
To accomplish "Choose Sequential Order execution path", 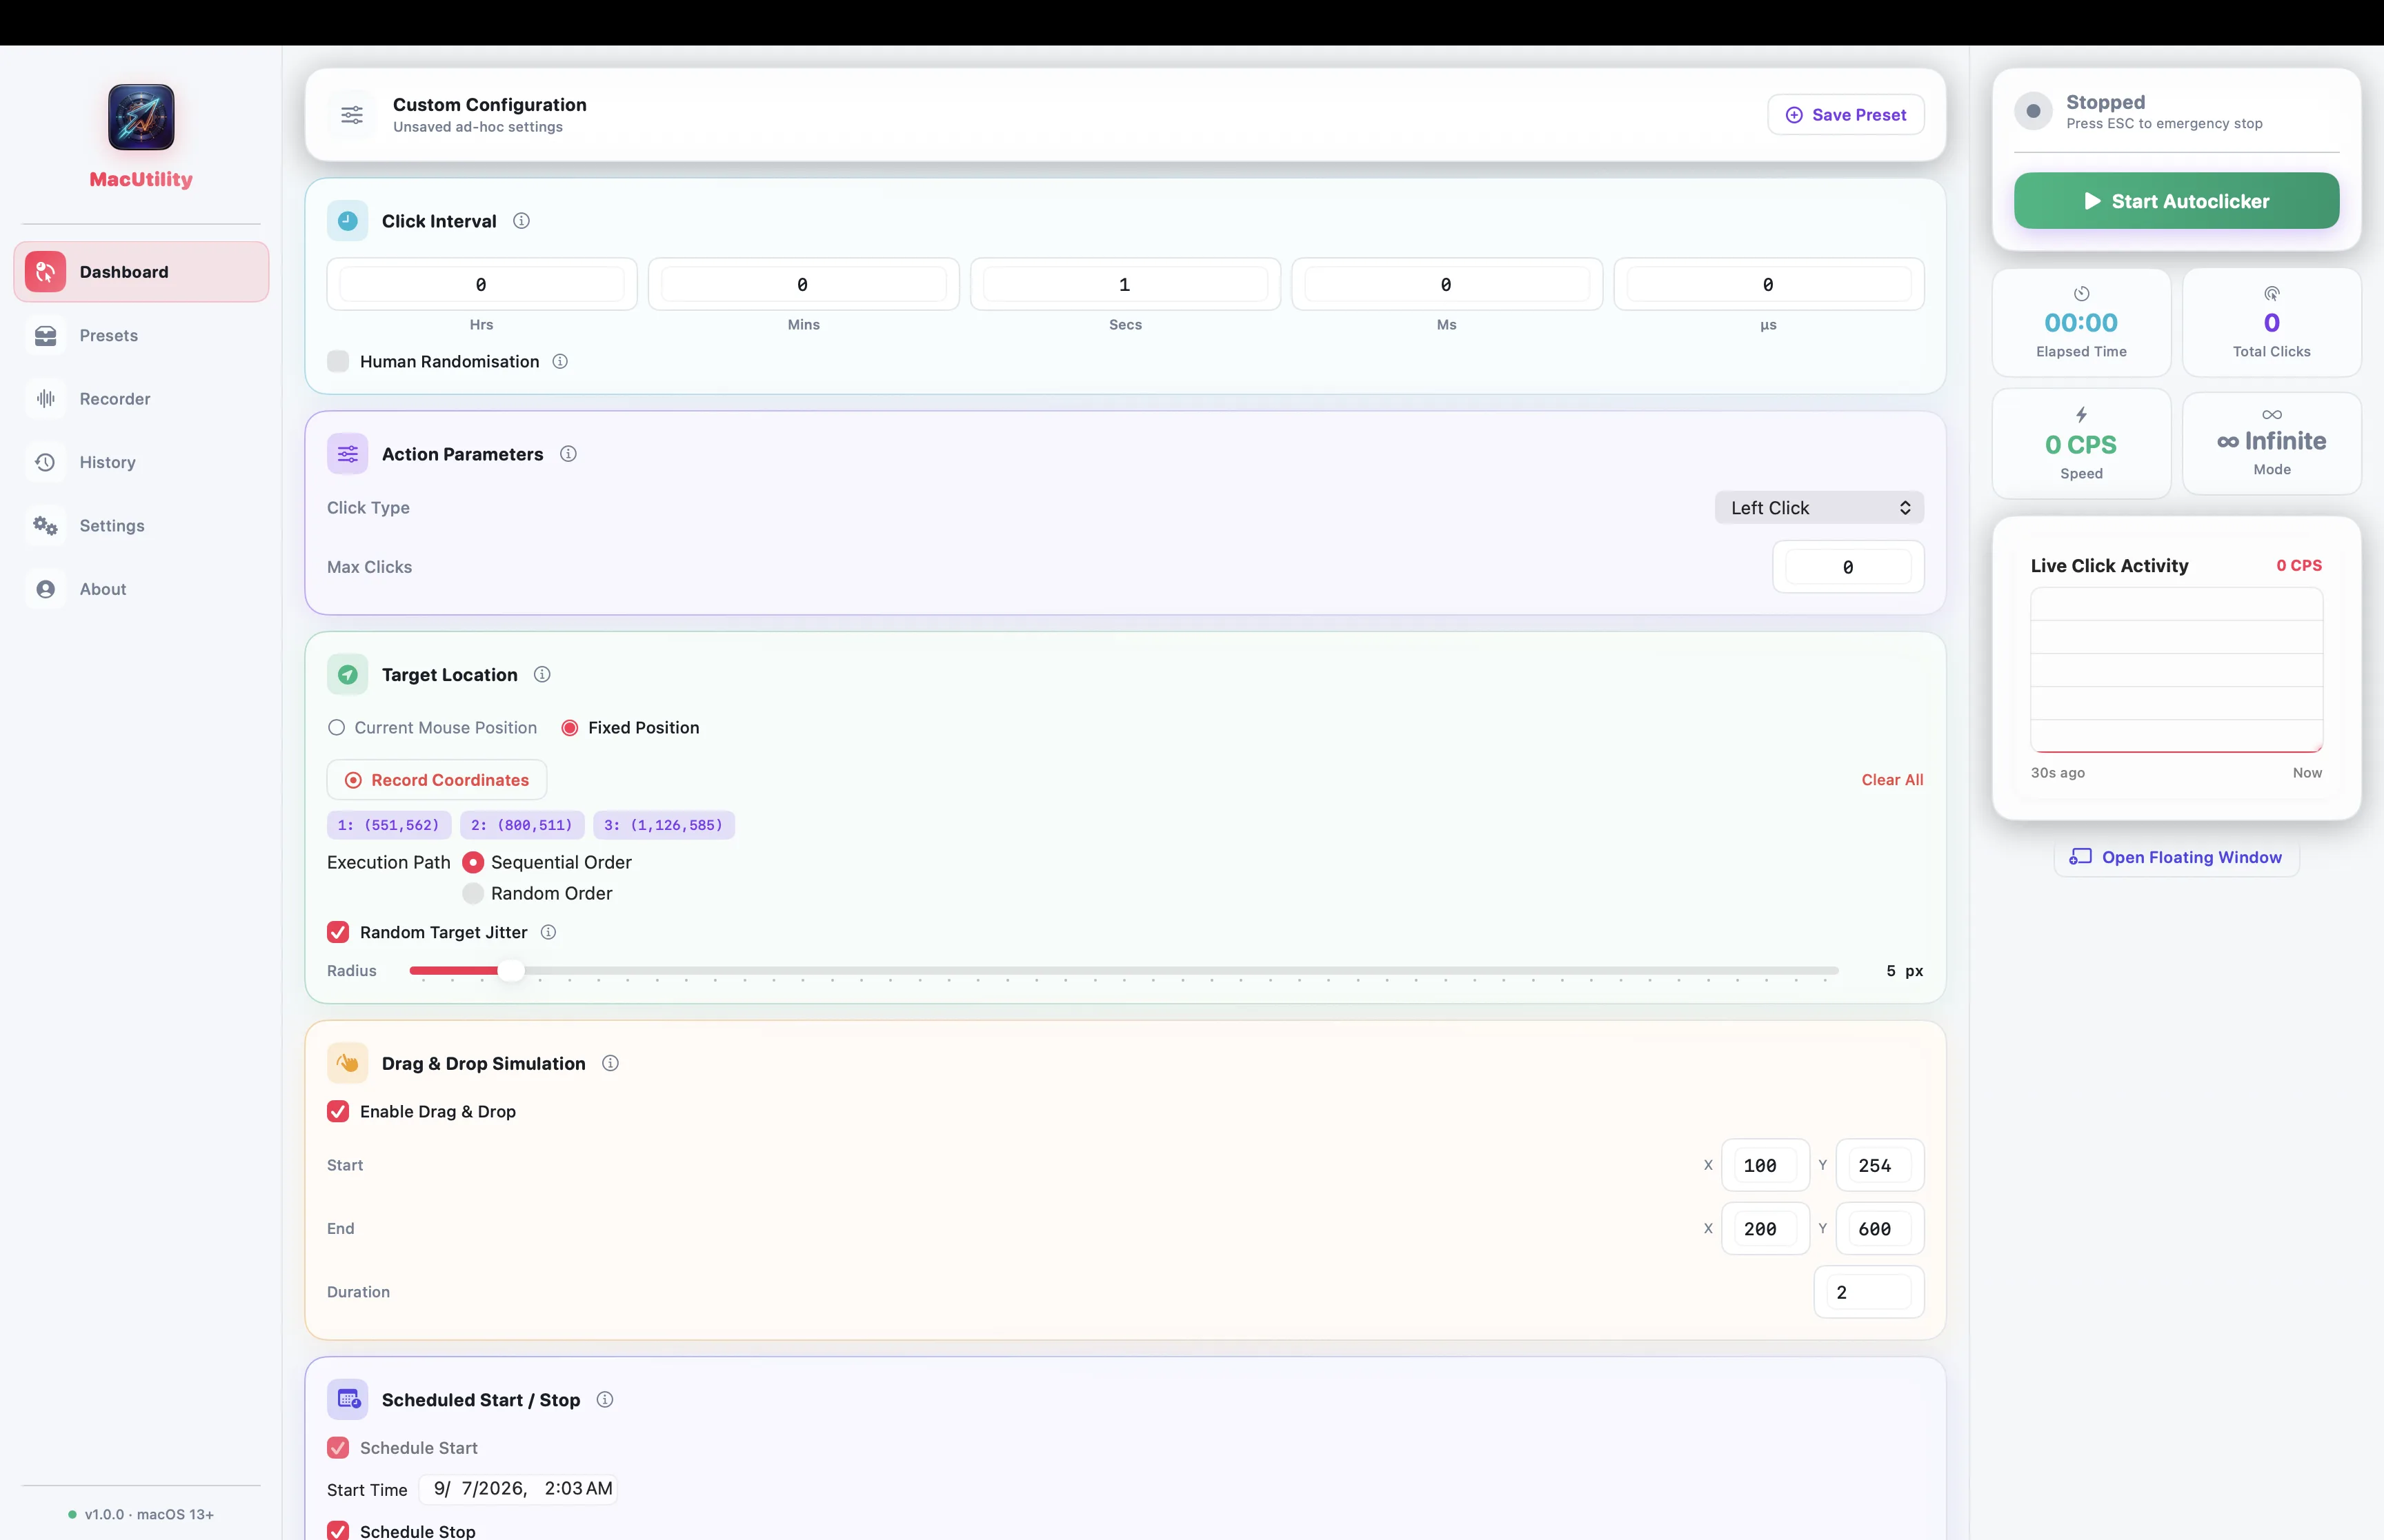I will coord(473,862).
